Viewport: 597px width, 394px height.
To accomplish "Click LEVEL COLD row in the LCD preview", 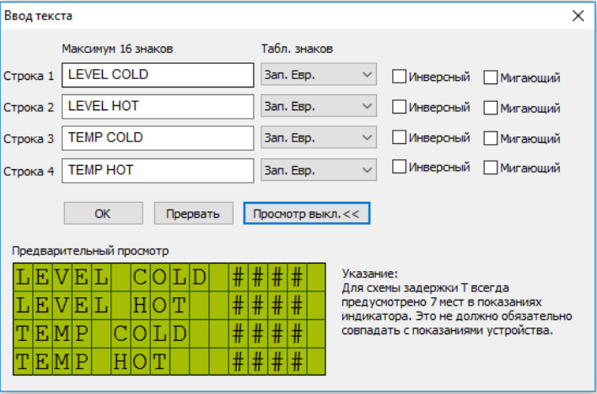I will click(x=169, y=277).
